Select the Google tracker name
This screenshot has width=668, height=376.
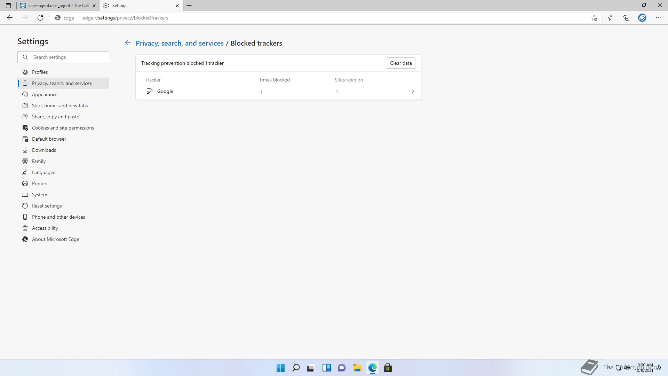165,91
